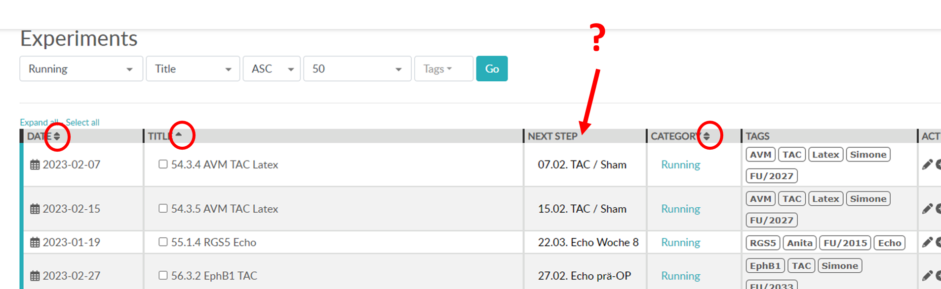Open experiment title 55.1.4 RGS5 Echo

click(x=214, y=242)
